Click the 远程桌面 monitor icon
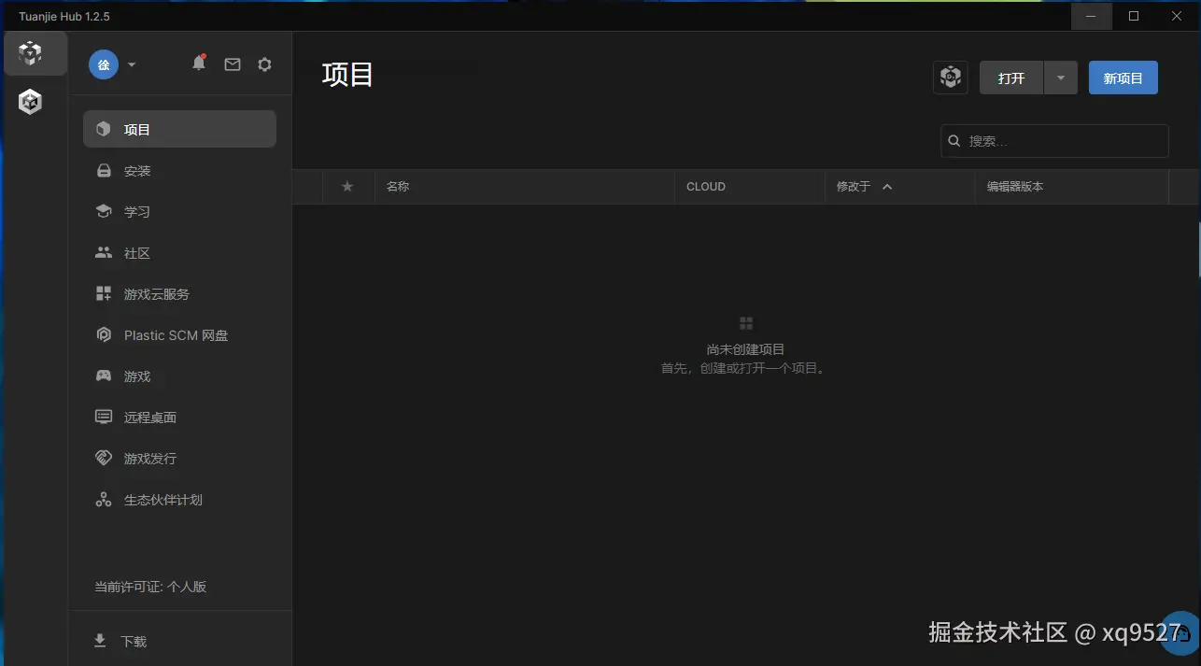The image size is (1201, 666). click(104, 418)
